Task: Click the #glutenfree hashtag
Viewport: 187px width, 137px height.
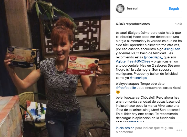Action: click(x=124, y=61)
